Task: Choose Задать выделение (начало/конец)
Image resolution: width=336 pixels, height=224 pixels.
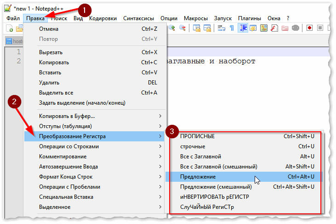Action: [95, 103]
